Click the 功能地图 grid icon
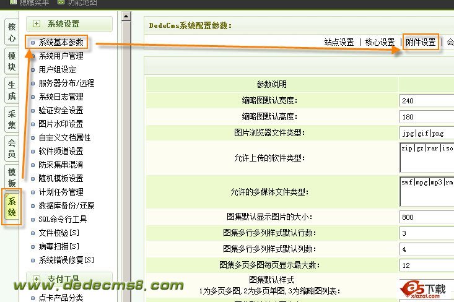454x302 pixels. click(61, 2)
